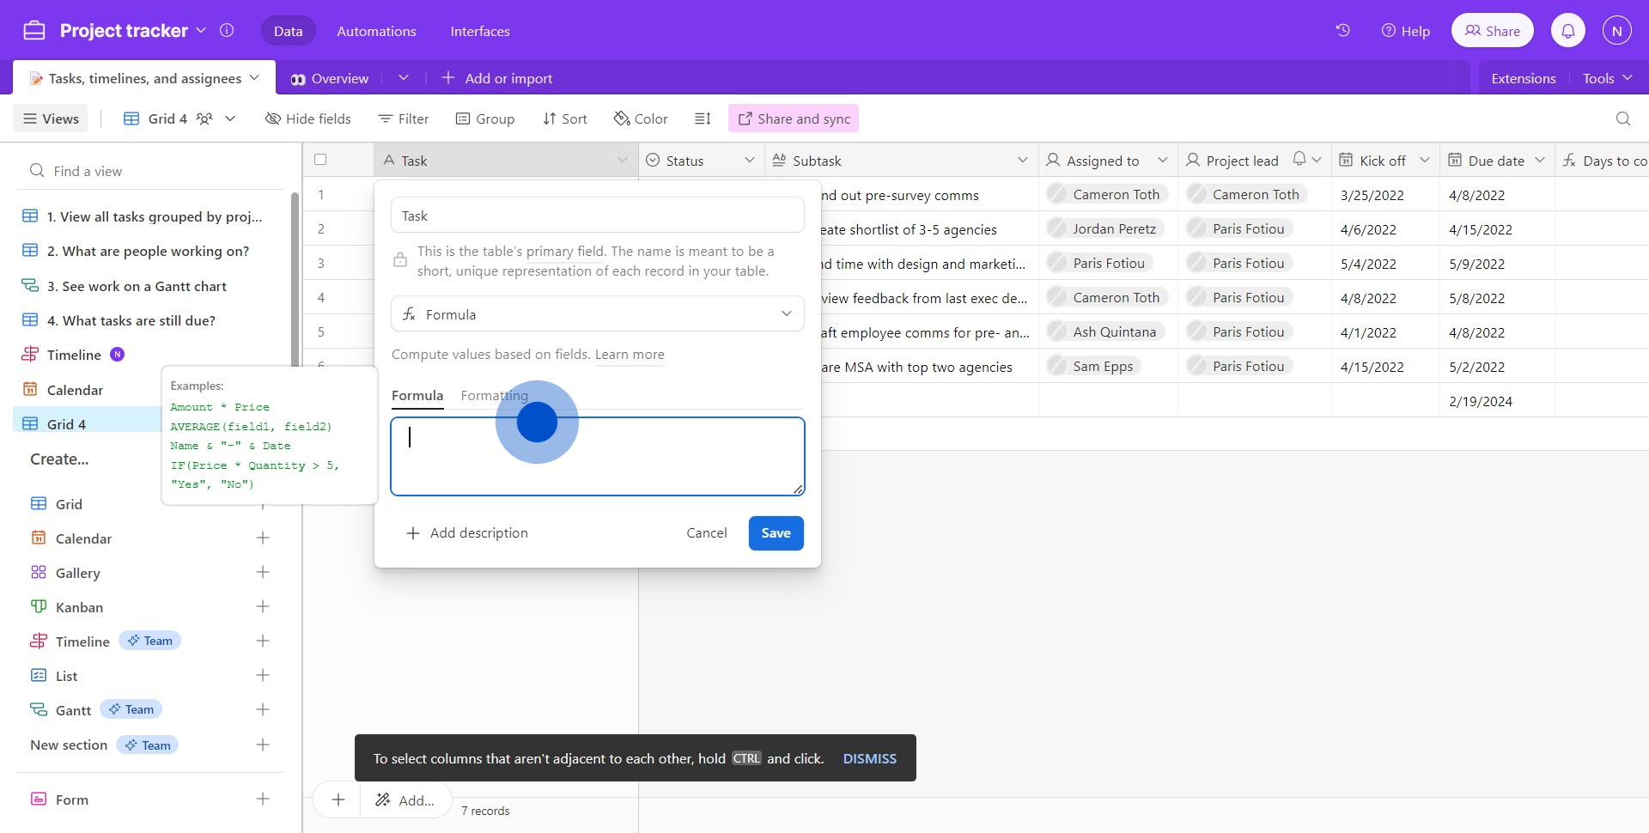Click the Save button
Image resolution: width=1649 pixels, height=833 pixels.
click(776, 533)
